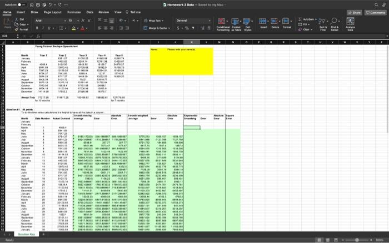This screenshot has height=243, width=389.
Task: Click the currency dollar format icon
Action: click(x=178, y=28)
